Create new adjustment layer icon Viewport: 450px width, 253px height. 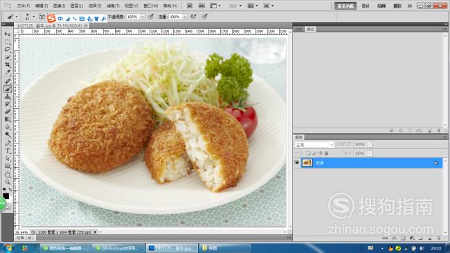412,238
